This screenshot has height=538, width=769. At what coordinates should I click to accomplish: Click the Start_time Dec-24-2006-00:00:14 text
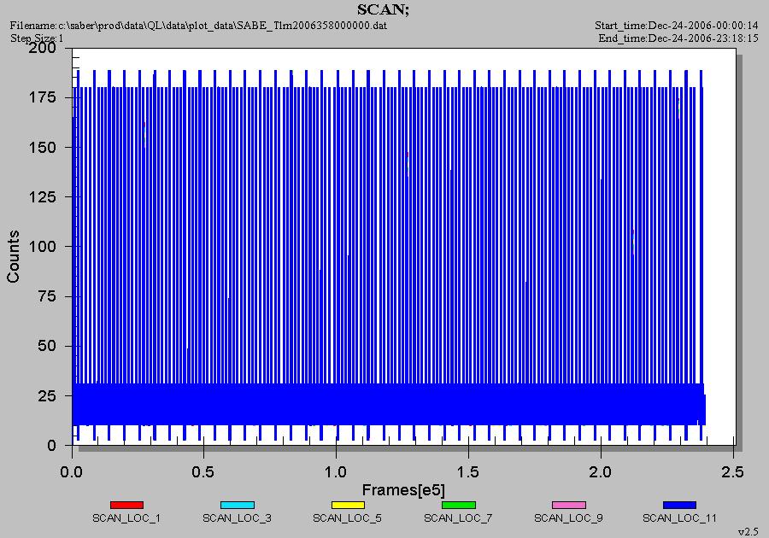point(677,25)
